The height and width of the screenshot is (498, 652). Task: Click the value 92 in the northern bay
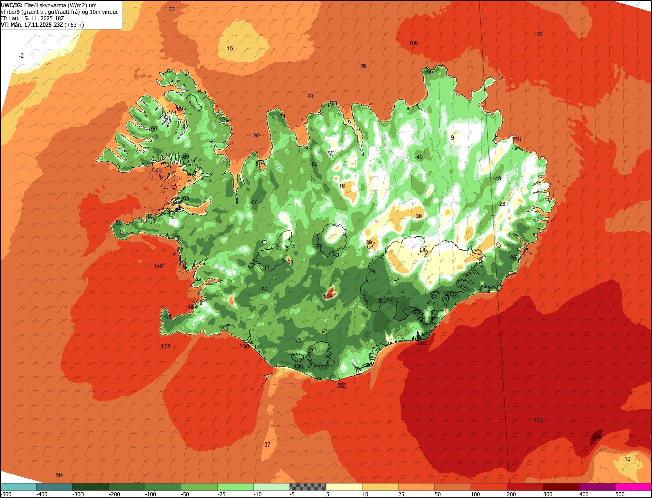(x=257, y=136)
